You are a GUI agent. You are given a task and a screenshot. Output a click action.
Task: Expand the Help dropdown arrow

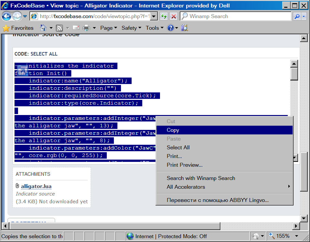[176, 28]
